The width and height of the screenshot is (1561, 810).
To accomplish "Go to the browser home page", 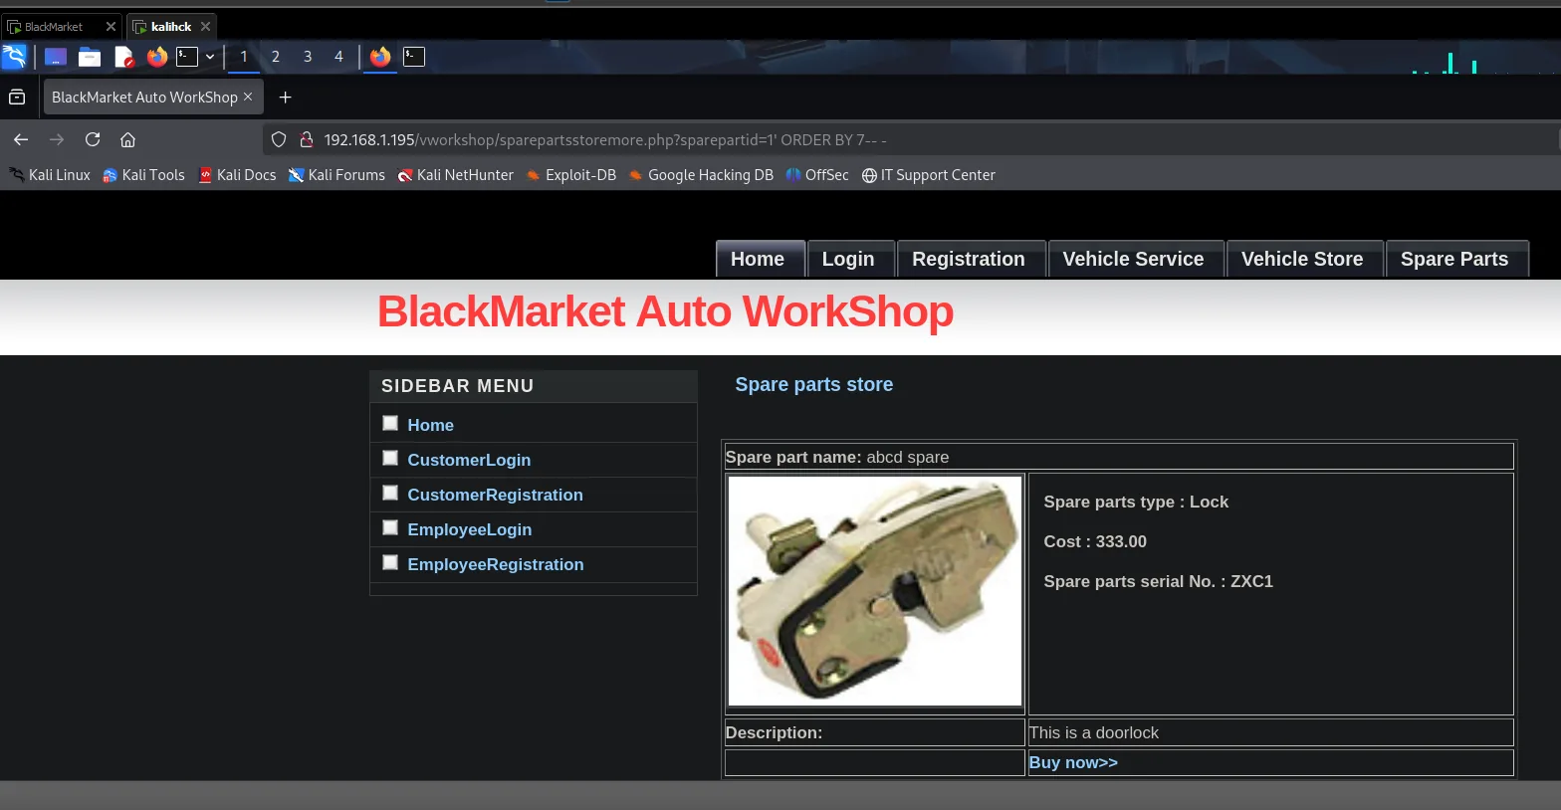I will coord(127,139).
